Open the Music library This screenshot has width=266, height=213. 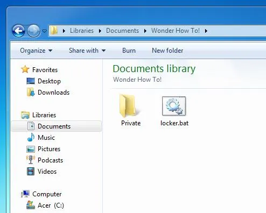(x=46, y=138)
